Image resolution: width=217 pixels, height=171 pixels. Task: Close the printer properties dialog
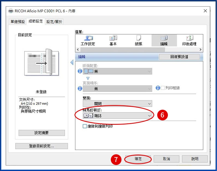[x=205, y=11]
